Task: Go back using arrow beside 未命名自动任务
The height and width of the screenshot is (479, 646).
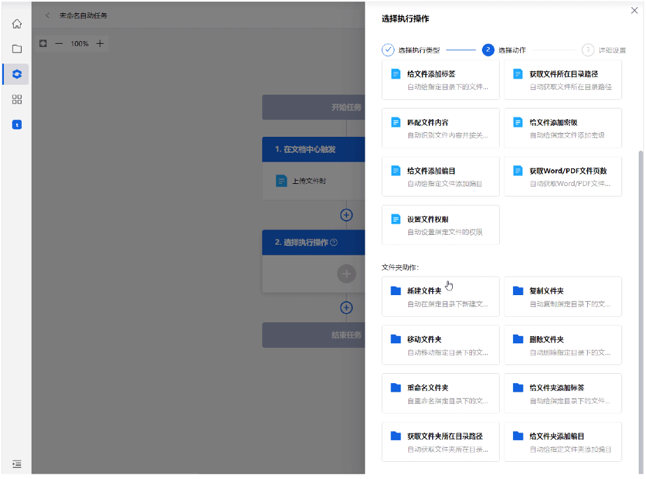Action: [48, 15]
